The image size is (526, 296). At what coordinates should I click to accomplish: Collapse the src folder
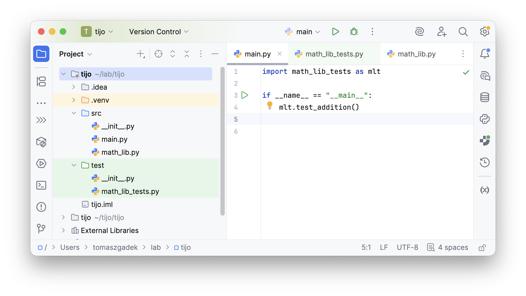pyautogui.click(x=74, y=113)
